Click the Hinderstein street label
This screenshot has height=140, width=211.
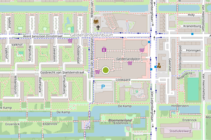[x=180, y=106]
